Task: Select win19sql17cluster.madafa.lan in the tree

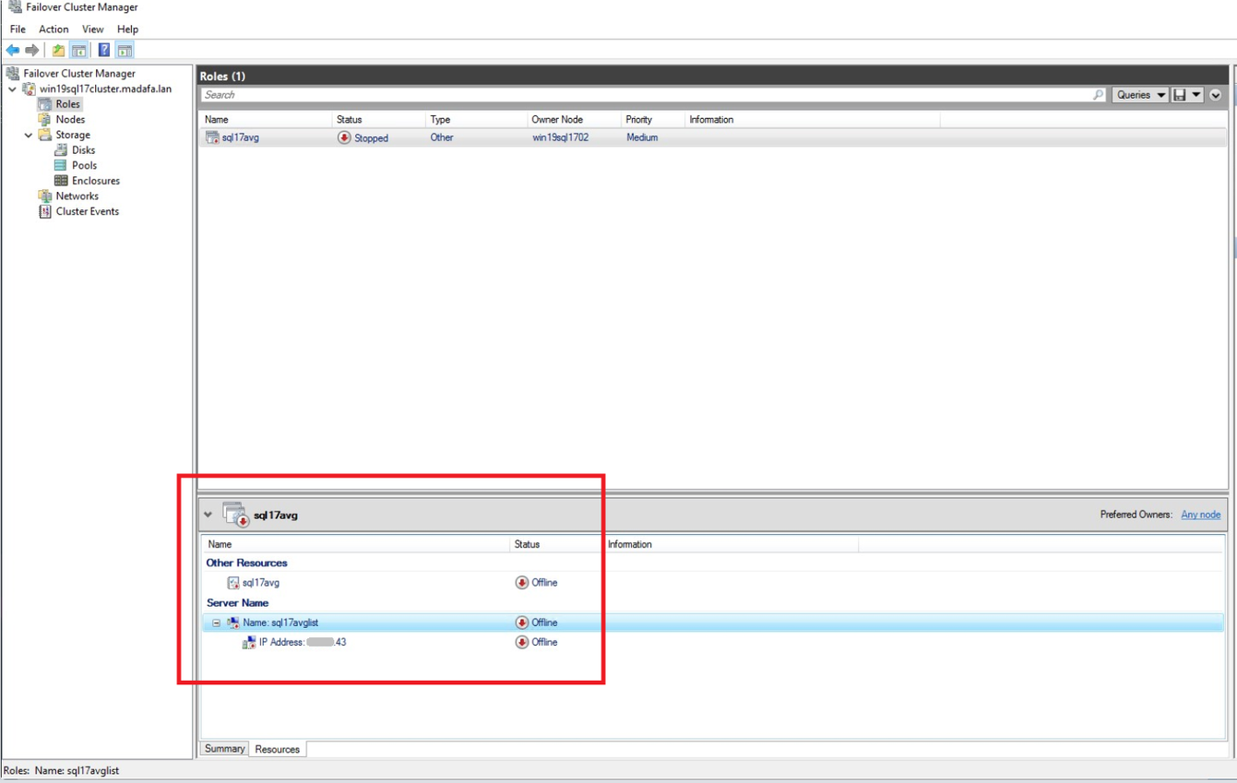Action: click(105, 89)
